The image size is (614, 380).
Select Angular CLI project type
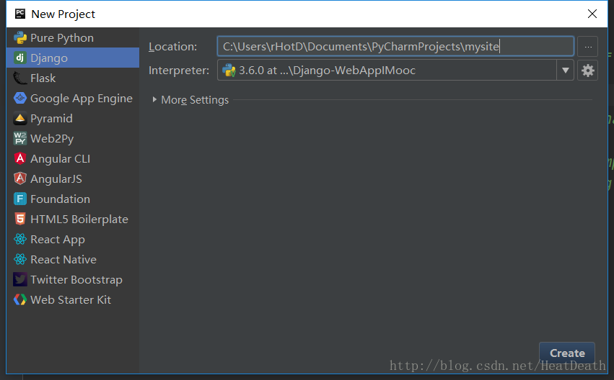tap(73, 158)
